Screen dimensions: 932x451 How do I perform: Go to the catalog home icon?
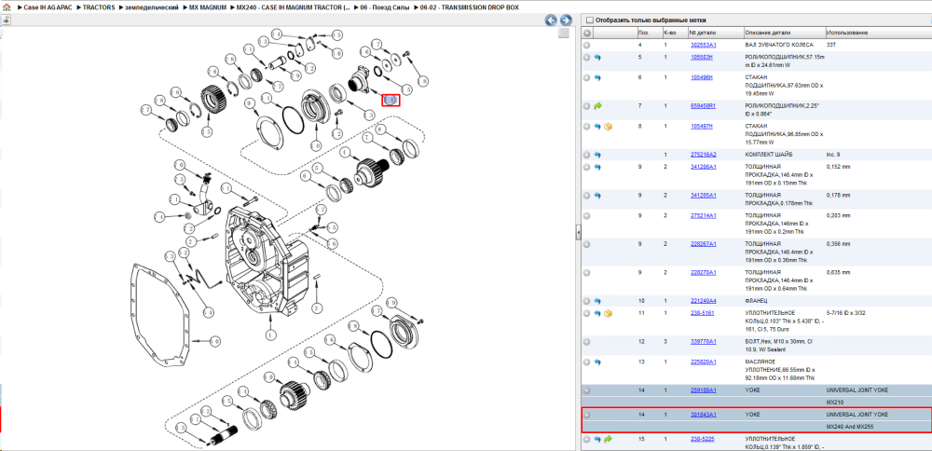point(6,8)
